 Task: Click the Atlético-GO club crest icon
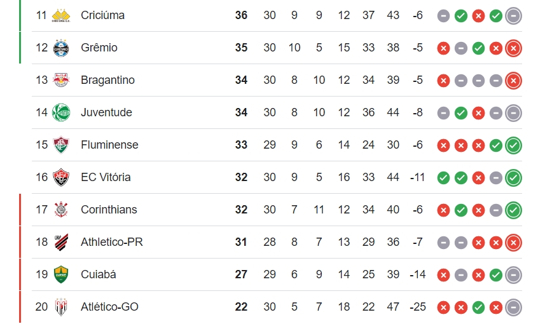click(61, 307)
